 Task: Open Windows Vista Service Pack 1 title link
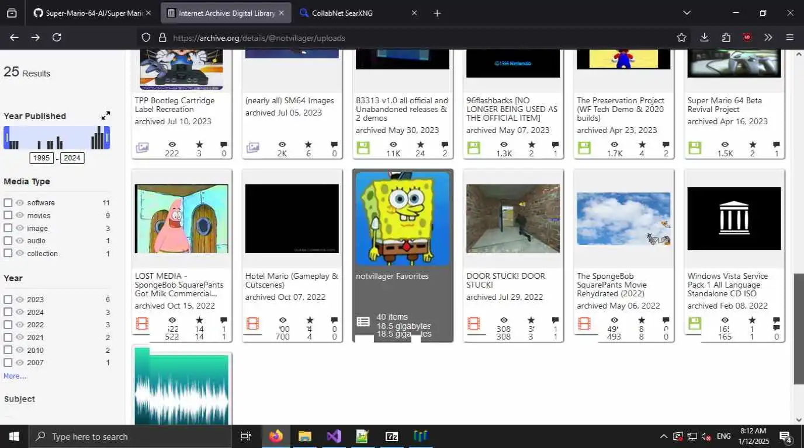coord(728,285)
